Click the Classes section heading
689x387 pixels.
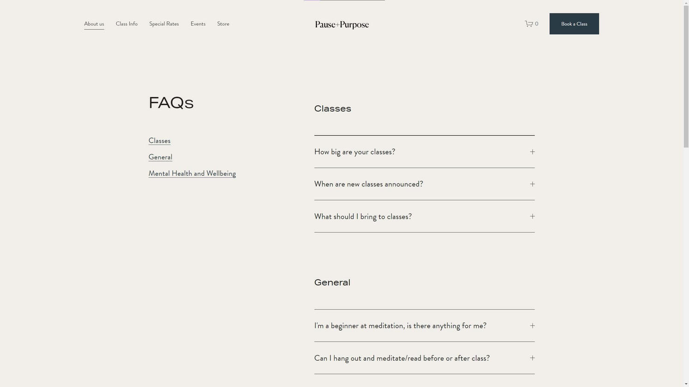pyautogui.click(x=332, y=108)
